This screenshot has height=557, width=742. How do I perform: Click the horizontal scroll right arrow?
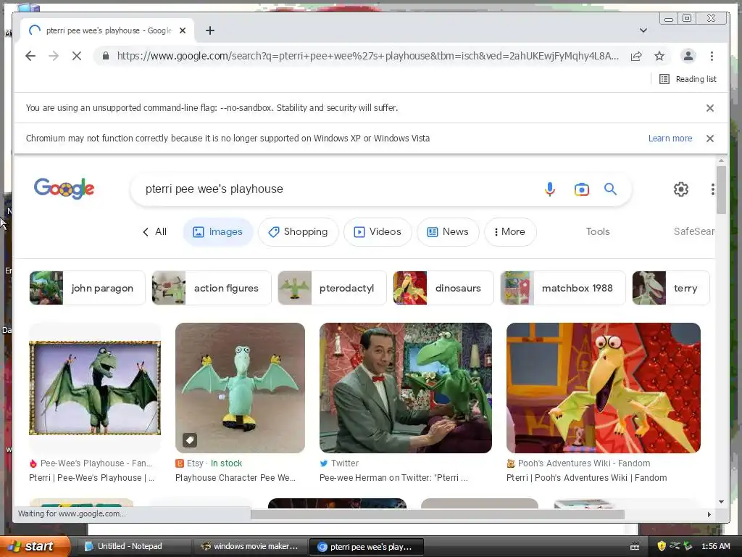(x=709, y=514)
